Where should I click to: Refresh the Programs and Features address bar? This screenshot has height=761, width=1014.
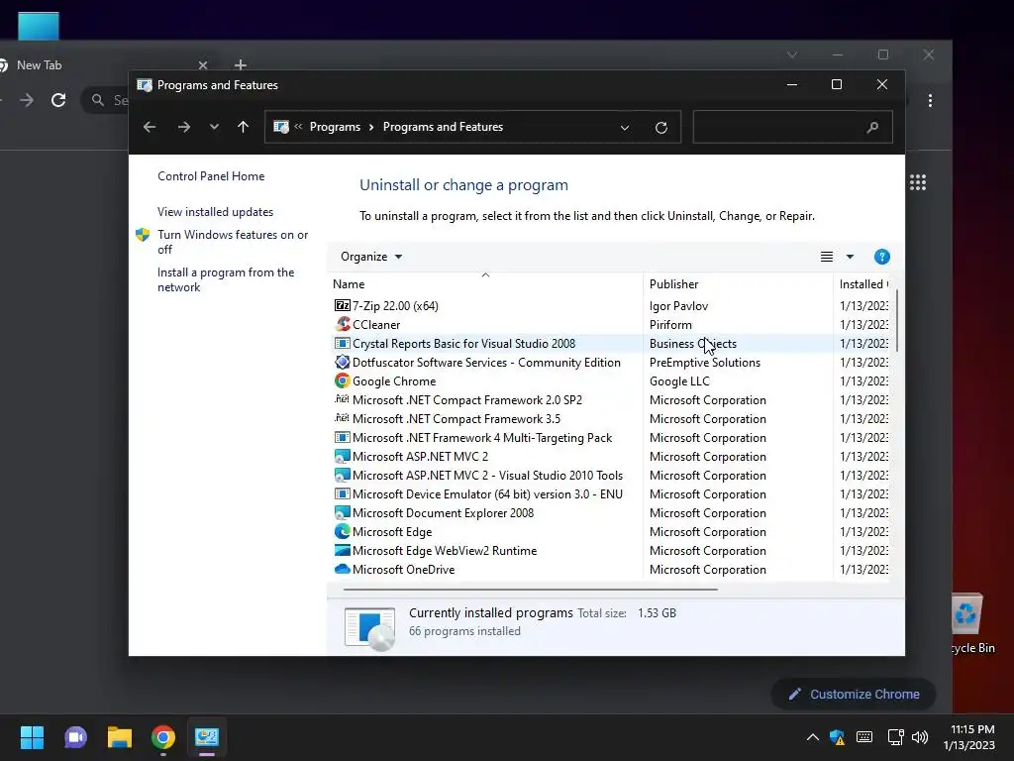pos(660,128)
